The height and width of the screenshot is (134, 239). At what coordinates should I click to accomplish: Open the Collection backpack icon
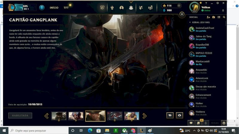tap(131, 8)
